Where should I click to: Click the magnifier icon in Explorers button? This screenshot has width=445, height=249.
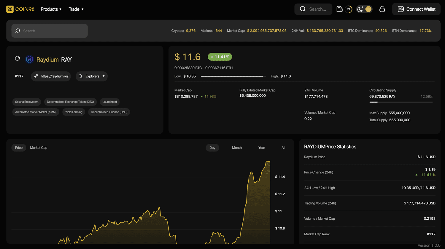(x=80, y=76)
